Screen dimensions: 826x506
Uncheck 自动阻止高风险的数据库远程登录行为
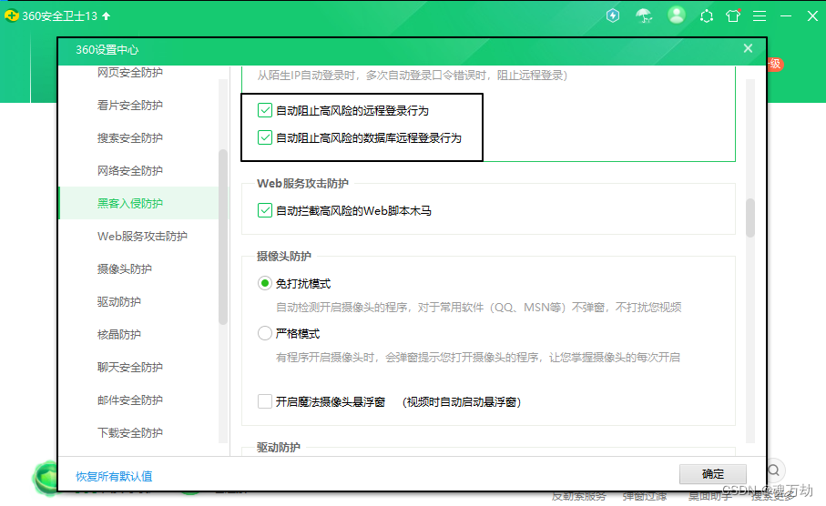[x=264, y=137]
